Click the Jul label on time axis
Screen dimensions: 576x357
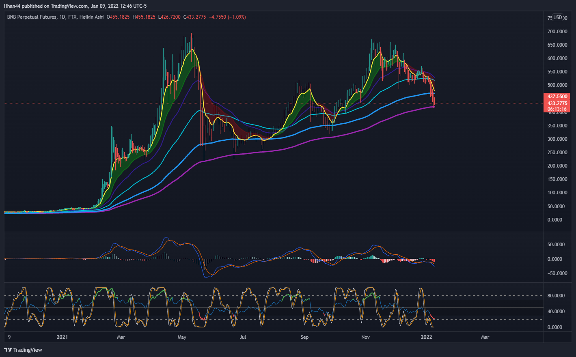point(243,337)
